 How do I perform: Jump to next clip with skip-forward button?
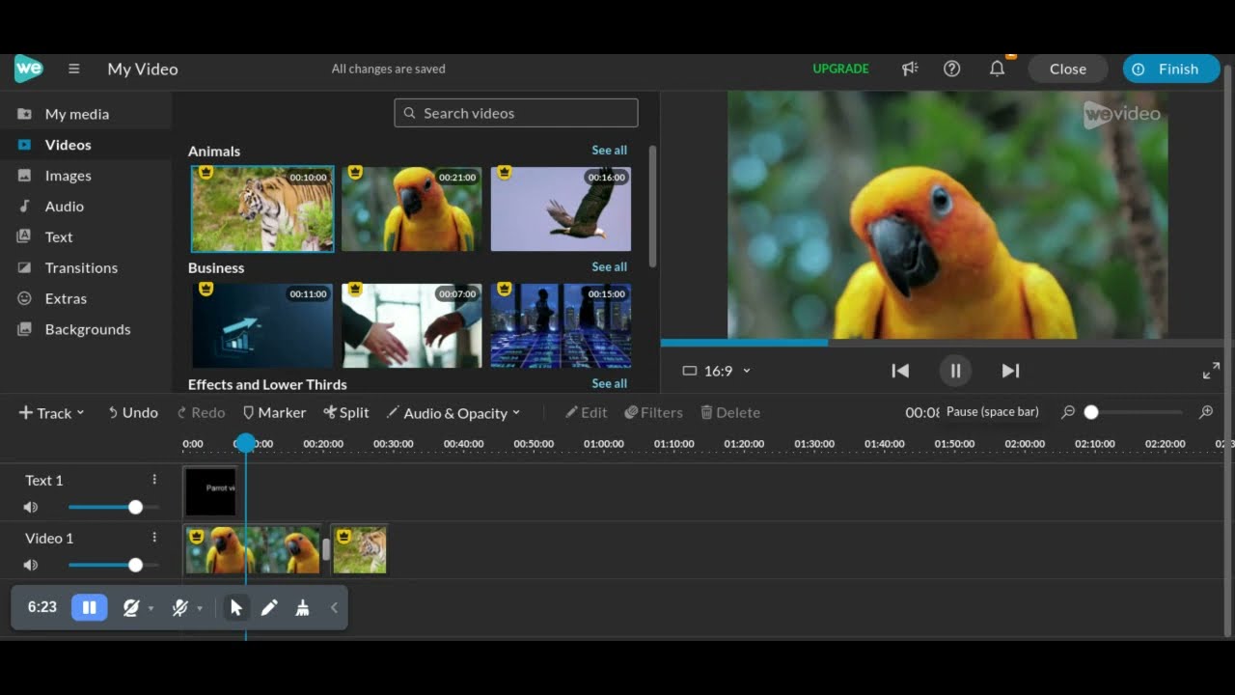click(1010, 371)
